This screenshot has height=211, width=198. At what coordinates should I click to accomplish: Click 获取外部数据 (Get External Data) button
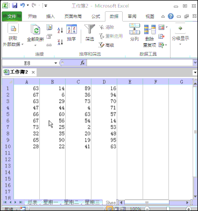13,35
